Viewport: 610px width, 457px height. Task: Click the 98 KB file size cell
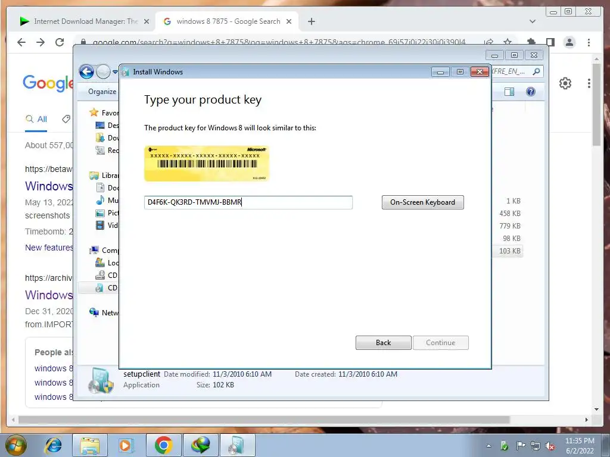coord(512,238)
